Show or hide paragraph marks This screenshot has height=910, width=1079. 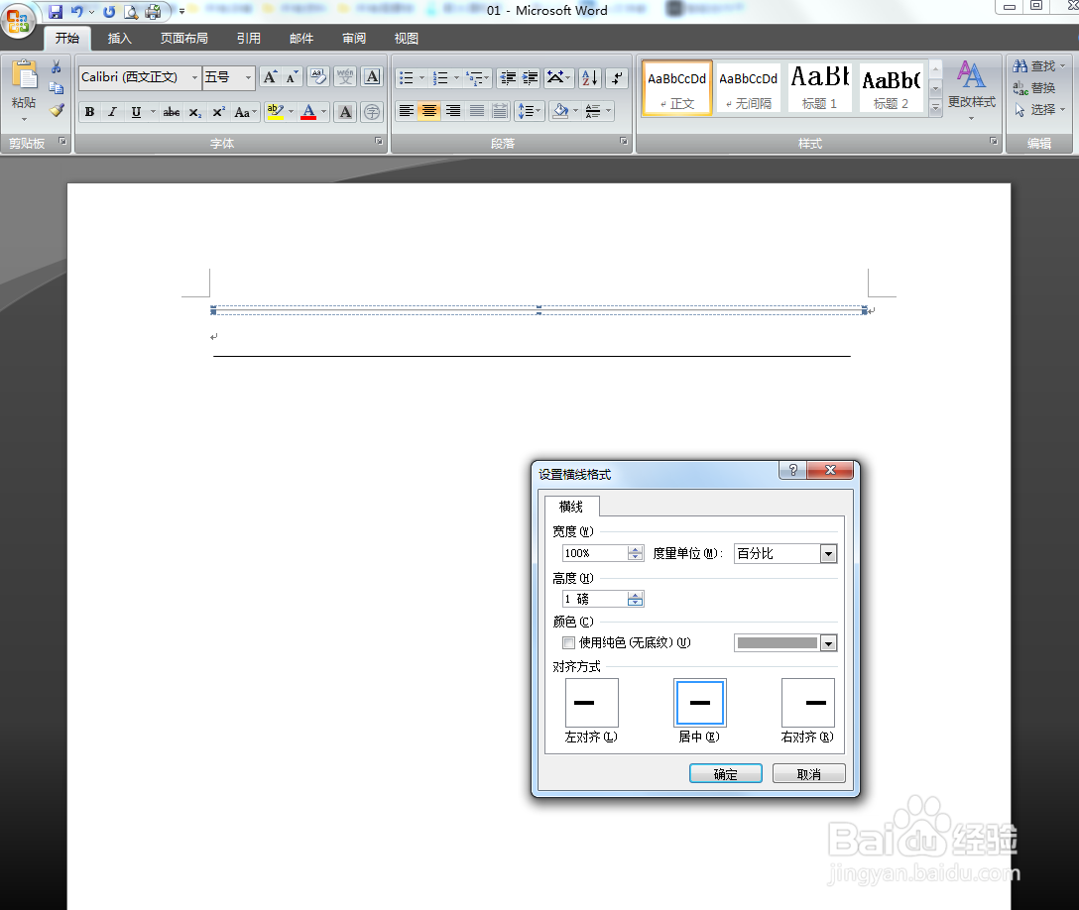point(617,77)
